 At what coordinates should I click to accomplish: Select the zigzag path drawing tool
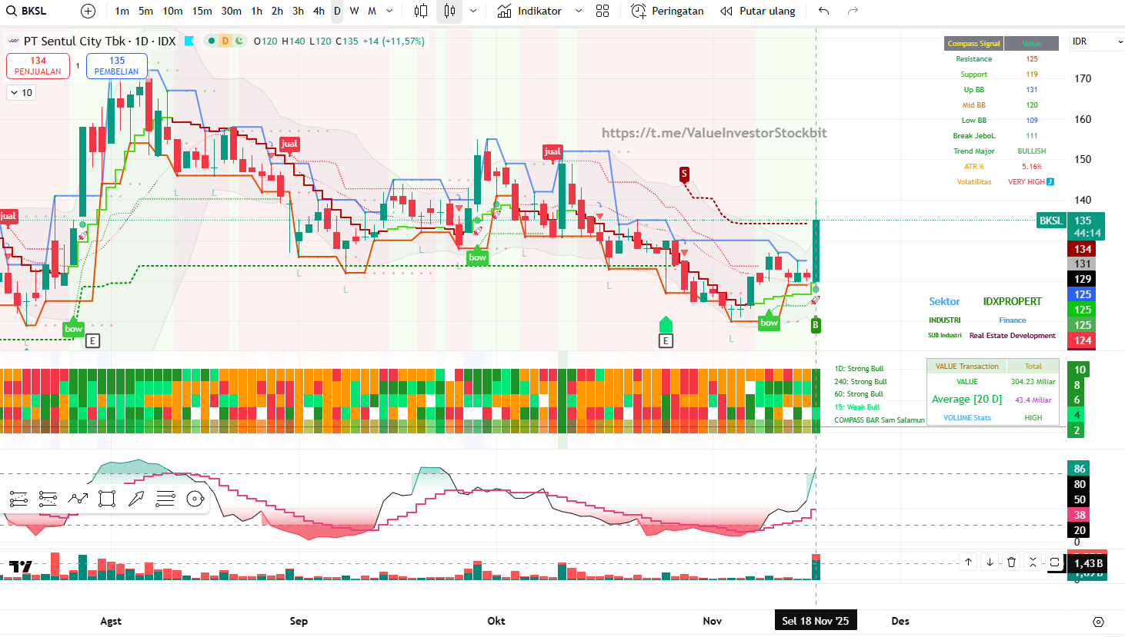coord(78,499)
